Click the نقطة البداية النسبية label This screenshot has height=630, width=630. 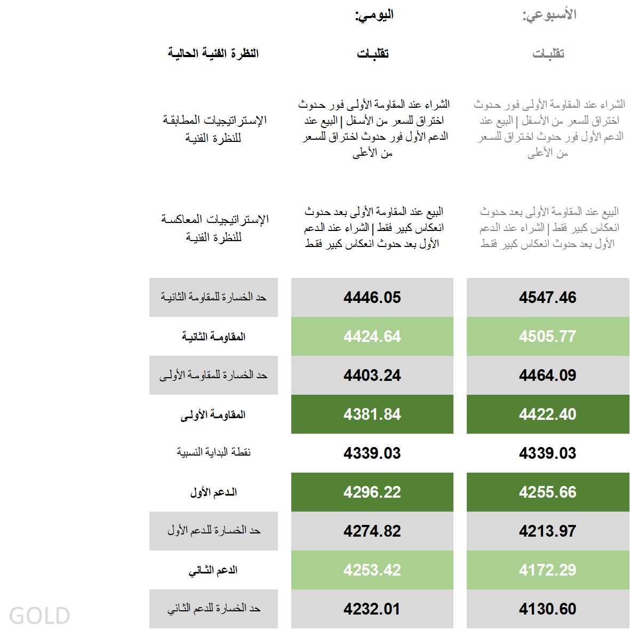(213, 453)
